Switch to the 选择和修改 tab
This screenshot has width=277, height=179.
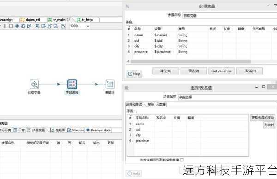point(134,104)
